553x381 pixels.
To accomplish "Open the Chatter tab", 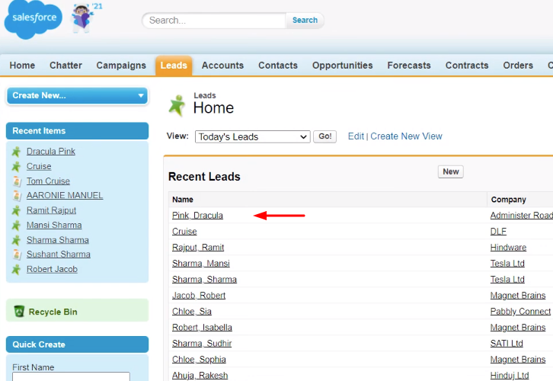I will [x=66, y=66].
